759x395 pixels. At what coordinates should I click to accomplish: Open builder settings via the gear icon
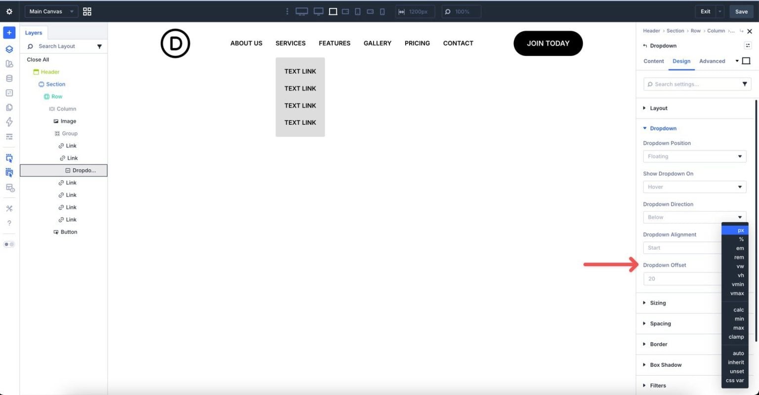pos(9,11)
